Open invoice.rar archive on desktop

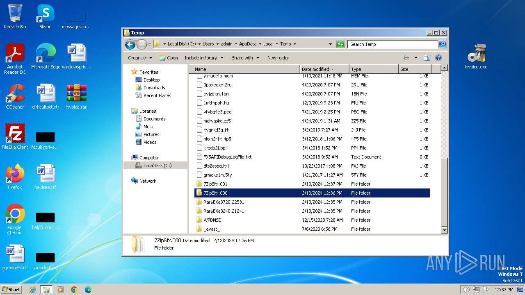click(x=76, y=96)
